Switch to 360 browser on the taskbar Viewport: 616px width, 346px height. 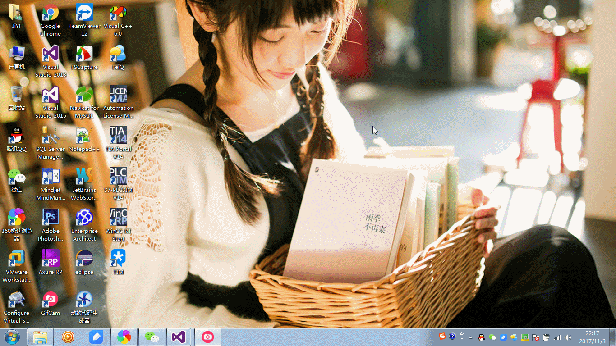point(124,337)
